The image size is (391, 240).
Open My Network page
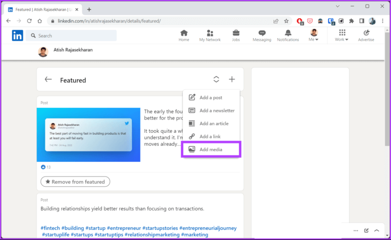(x=210, y=36)
